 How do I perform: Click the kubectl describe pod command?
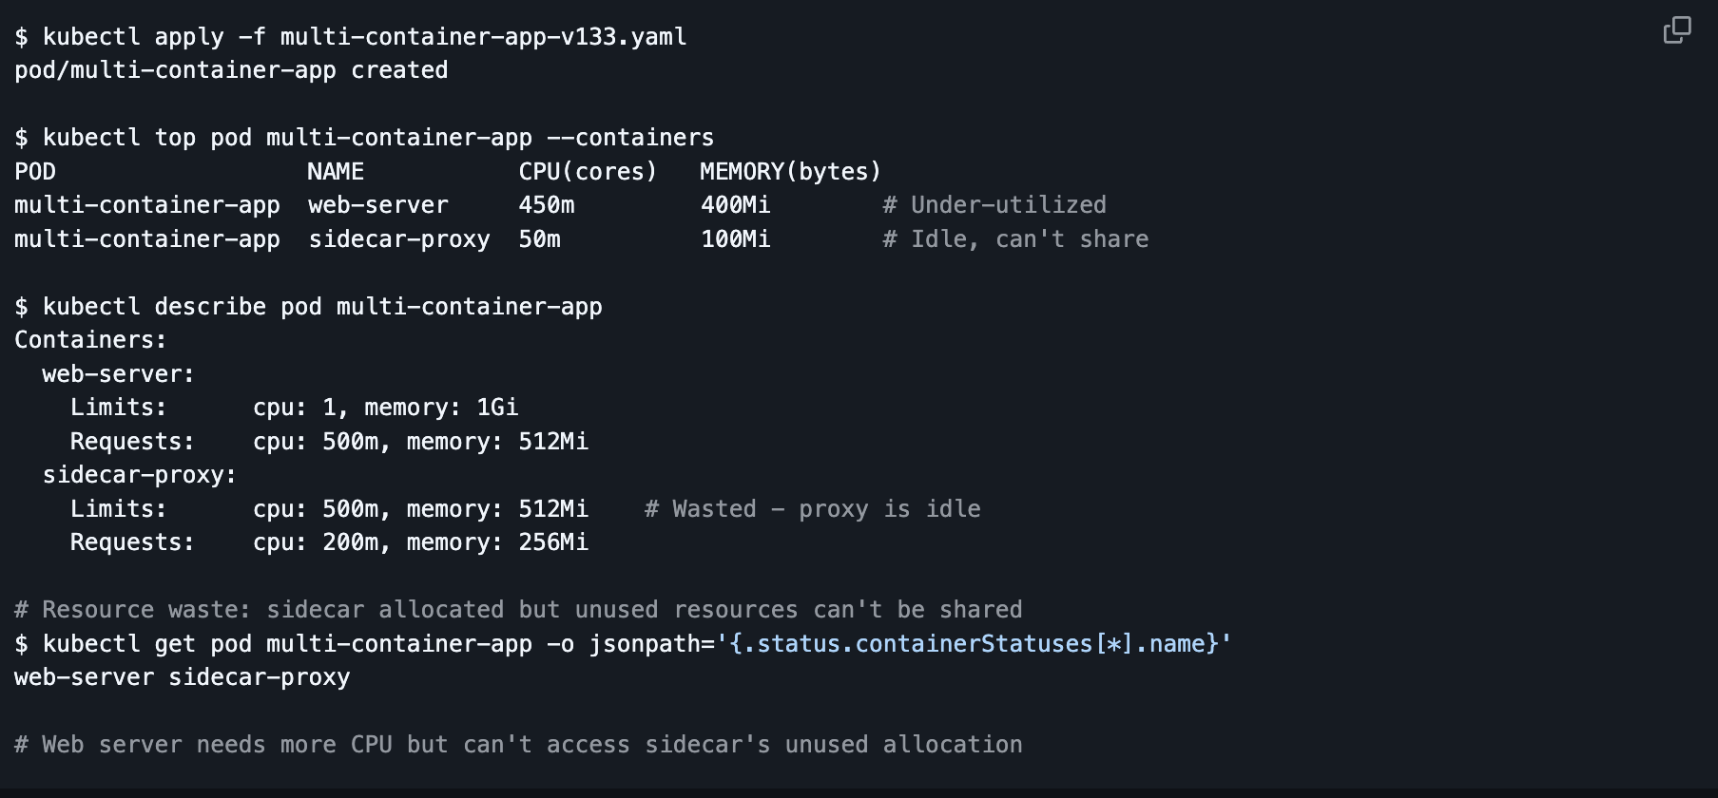pos(308,307)
